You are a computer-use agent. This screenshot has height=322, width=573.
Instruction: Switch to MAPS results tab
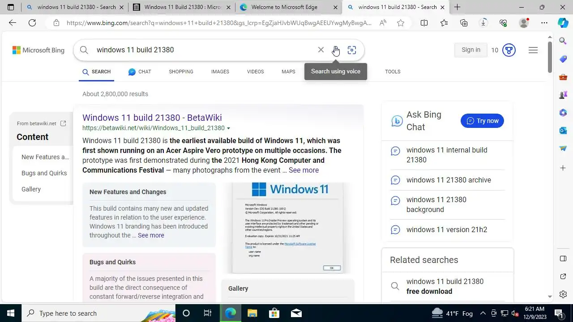(x=288, y=72)
